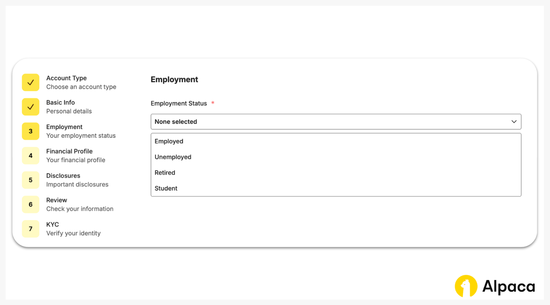The width and height of the screenshot is (550, 305).
Task: Open the Employment Status dropdown field
Action: pos(330,122)
